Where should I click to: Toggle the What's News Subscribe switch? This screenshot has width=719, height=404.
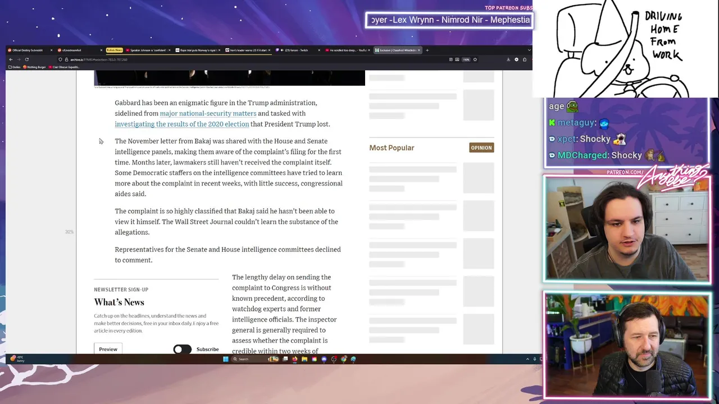[x=182, y=349]
